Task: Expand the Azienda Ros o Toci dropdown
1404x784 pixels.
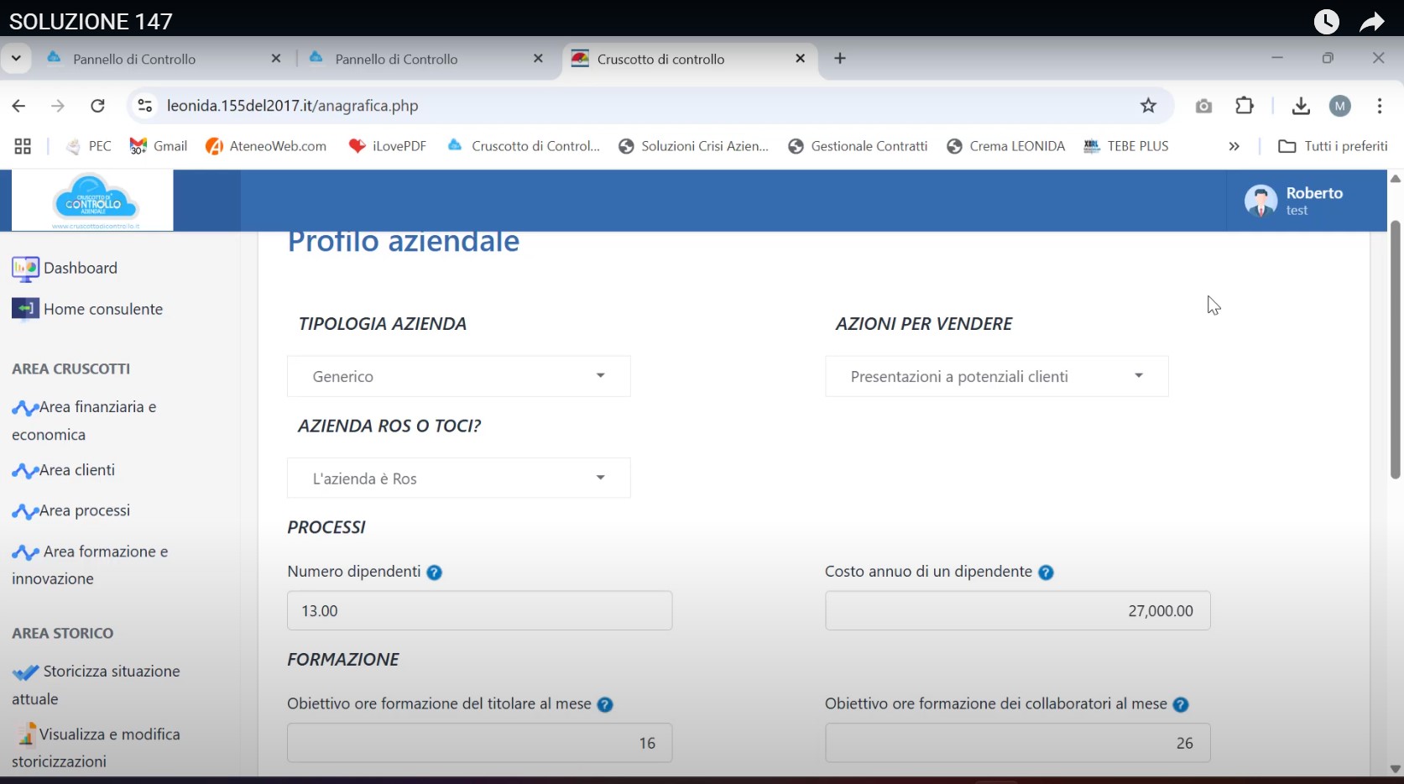Action: tap(458, 478)
